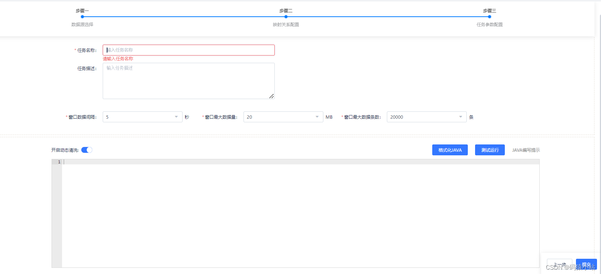Open the 窗口数据间隔 dropdown

point(142,117)
